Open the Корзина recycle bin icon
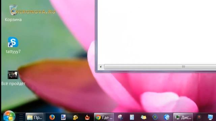 [13, 13]
